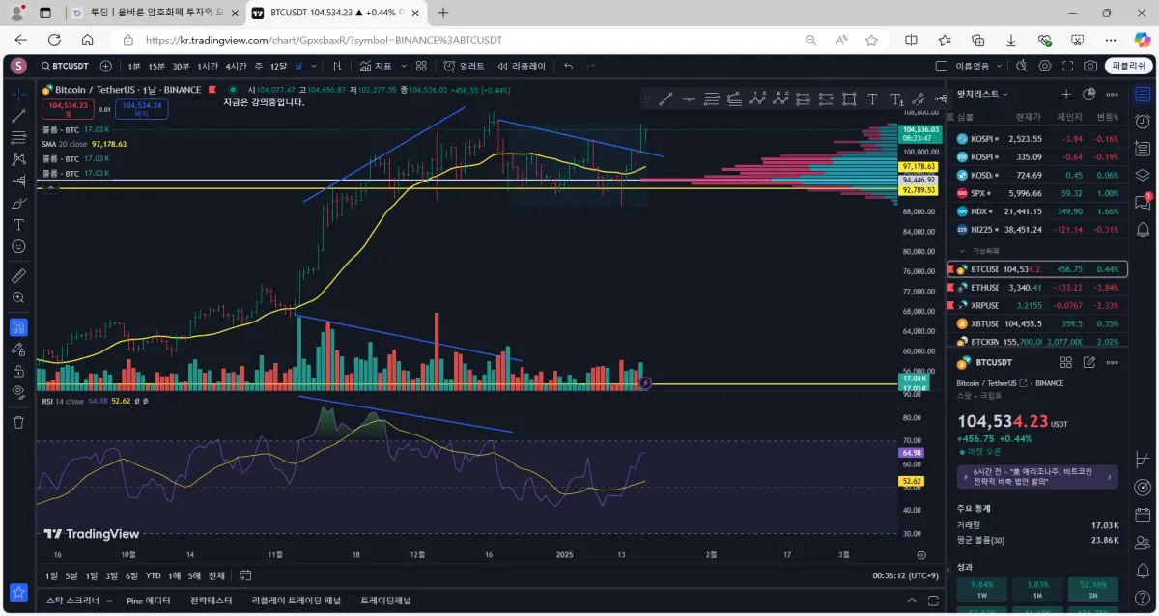Open the BTCUSDT symbol search
Image resolution: width=1159 pixels, height=616 pixels.
65,66
